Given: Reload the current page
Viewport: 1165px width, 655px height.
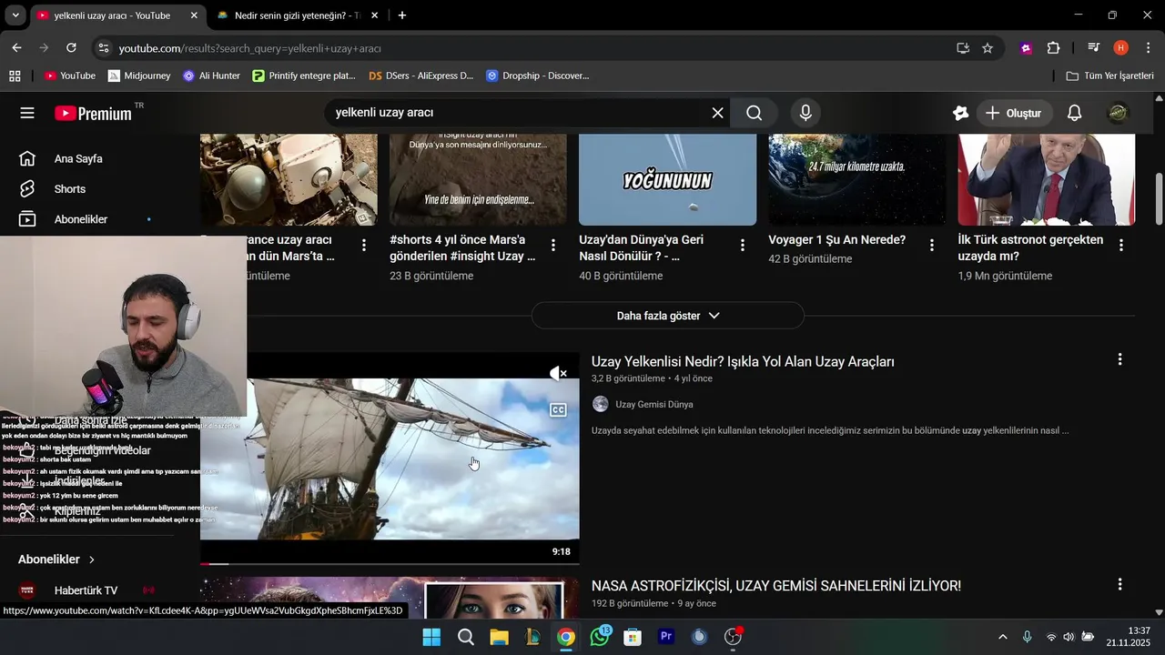Looking at the screenshot, I should [x=71, y=48].
